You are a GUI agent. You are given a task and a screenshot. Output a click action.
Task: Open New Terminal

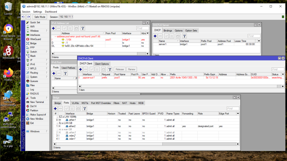click(37, 102)
